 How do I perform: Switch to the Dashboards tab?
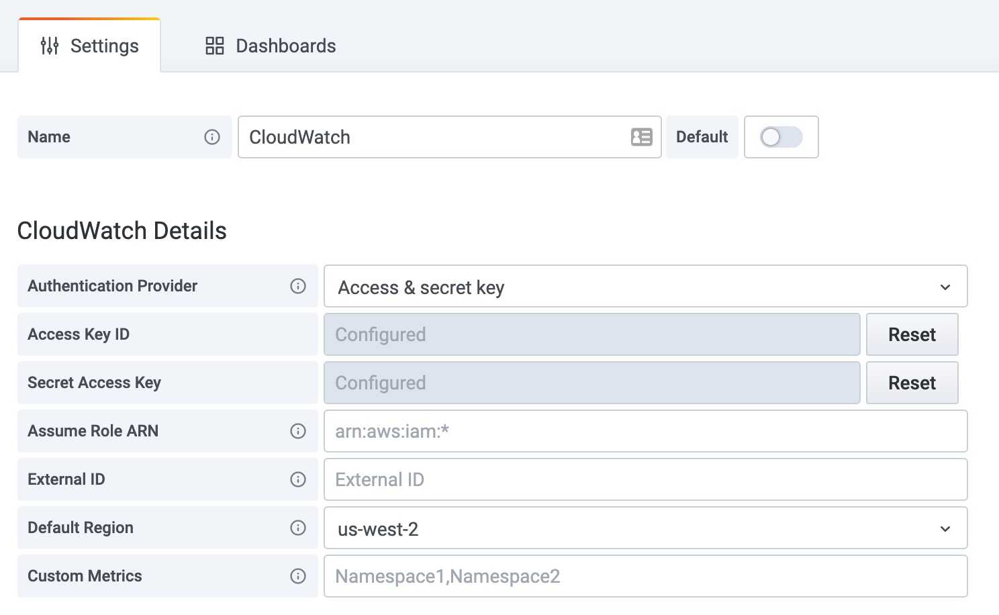pyautogui.click(x=271, y=46)
